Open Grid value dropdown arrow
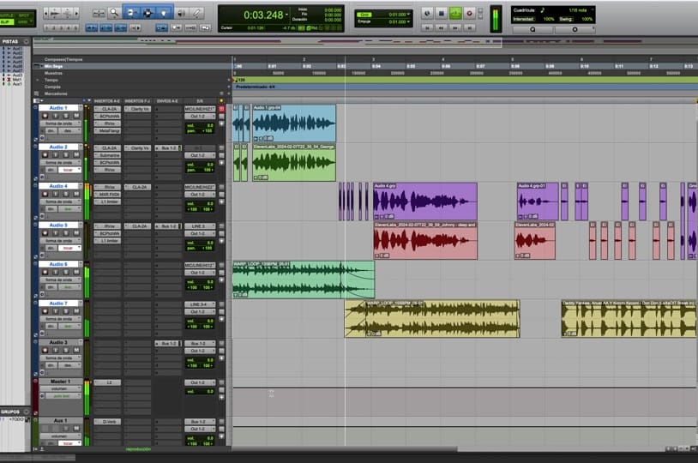This screenshot has width=698, height=463. coord(408,15)
